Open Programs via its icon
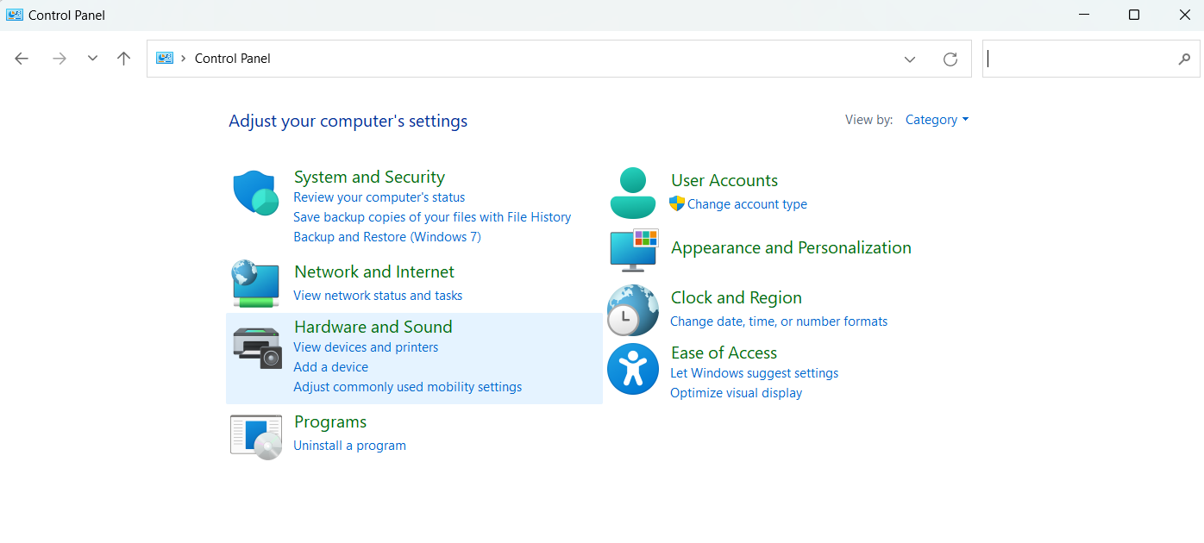This screenshot has height=543, width=1204. (x=255, y=435)
